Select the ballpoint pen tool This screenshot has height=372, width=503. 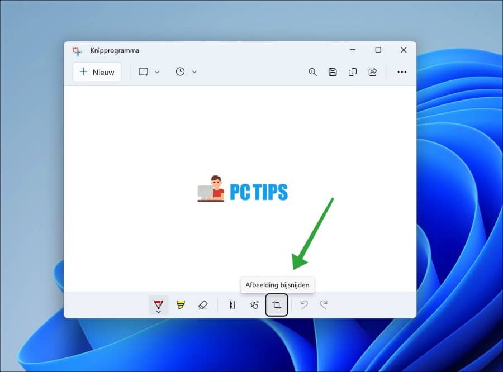click(159, 304)
